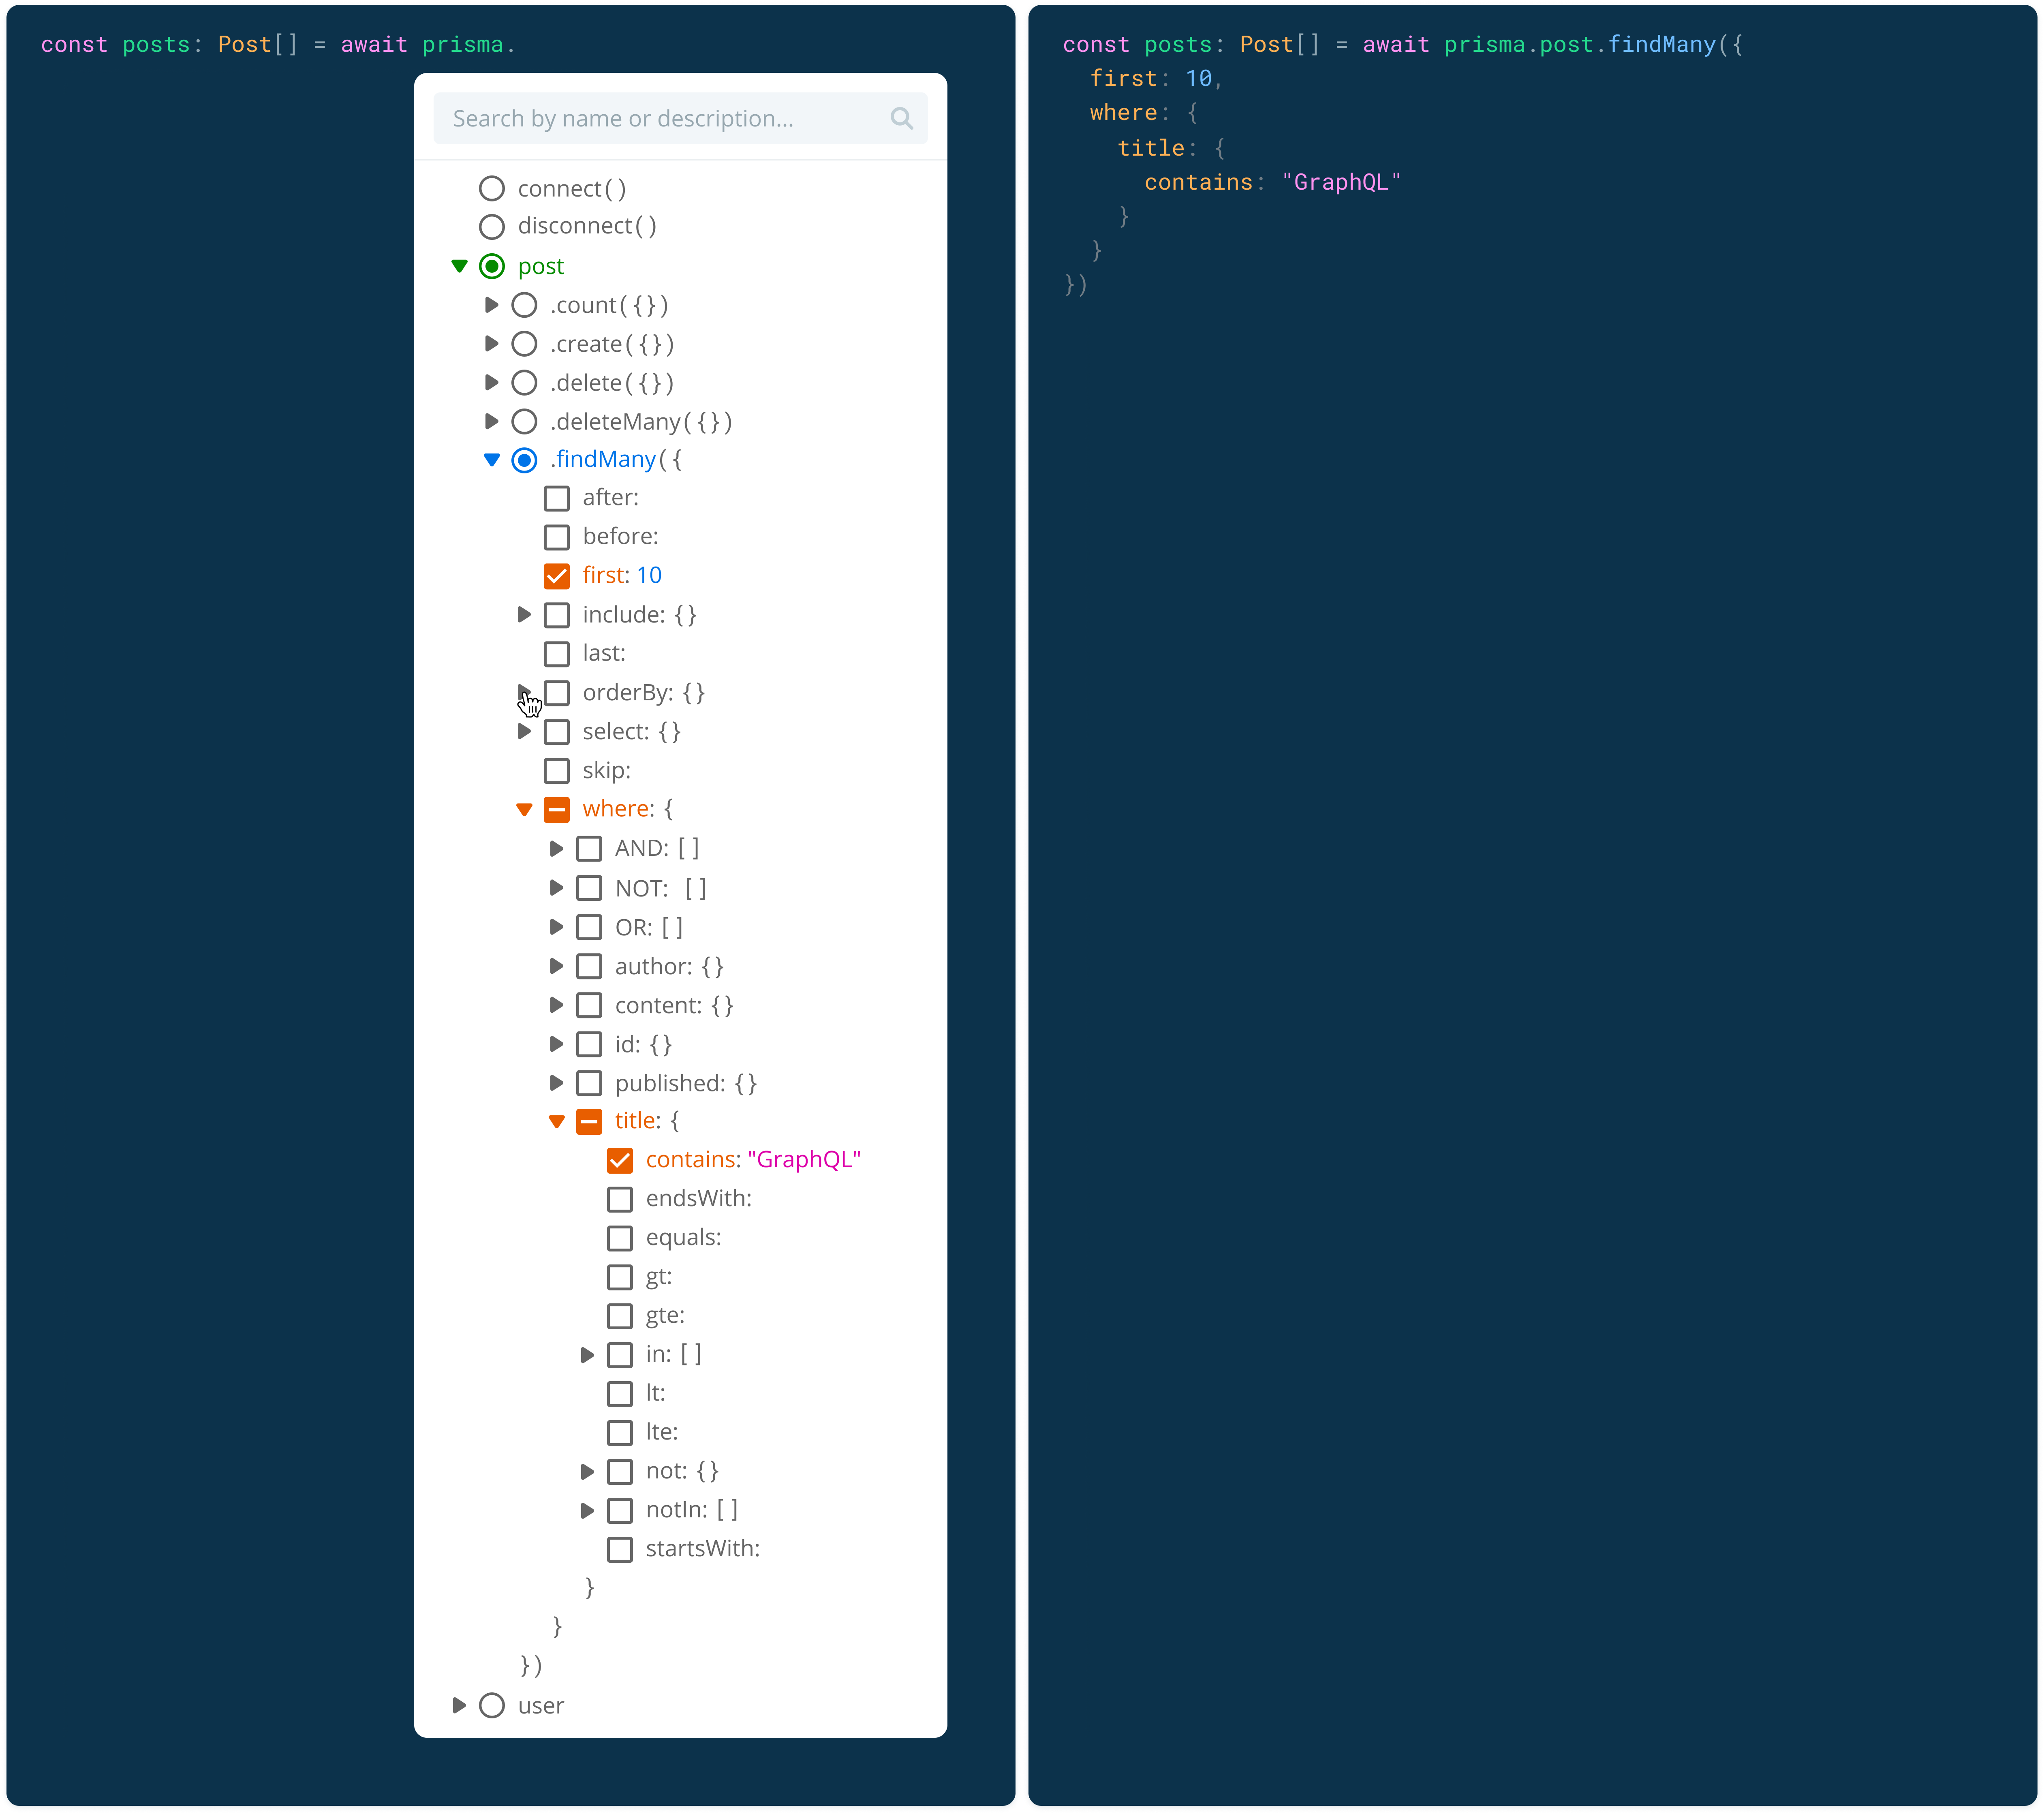Check the gt: checkbox
The height and width of the screenshot is (1814, 2044).
tap(620, 1277)
